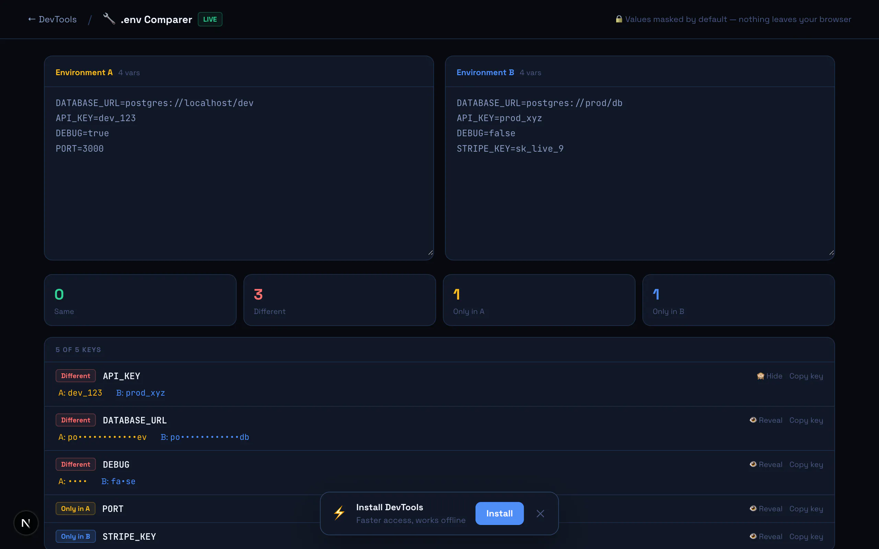879x549 pixels.
Task: Click the Different badge on DATABASE_URL
Action: coord(76,420)
